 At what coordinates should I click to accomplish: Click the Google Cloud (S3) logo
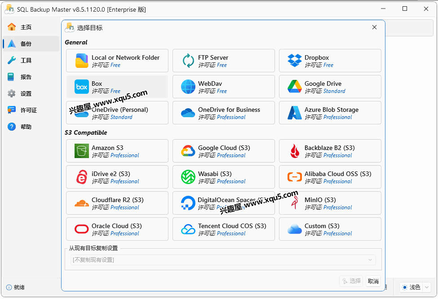[x=188, y=151]
